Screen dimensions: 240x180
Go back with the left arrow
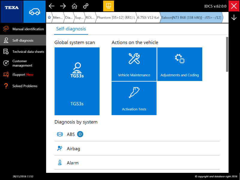(x=52, y=6)
